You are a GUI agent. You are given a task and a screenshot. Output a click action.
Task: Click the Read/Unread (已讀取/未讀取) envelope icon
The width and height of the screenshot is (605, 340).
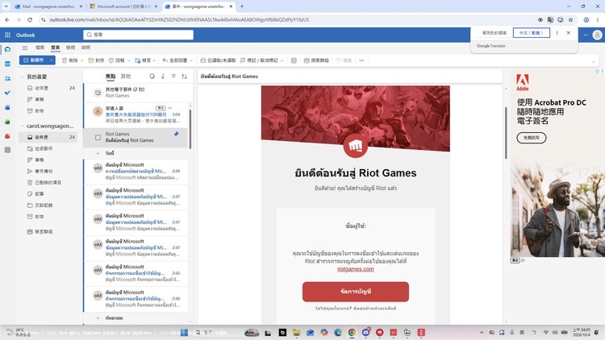tap(203, 60)
